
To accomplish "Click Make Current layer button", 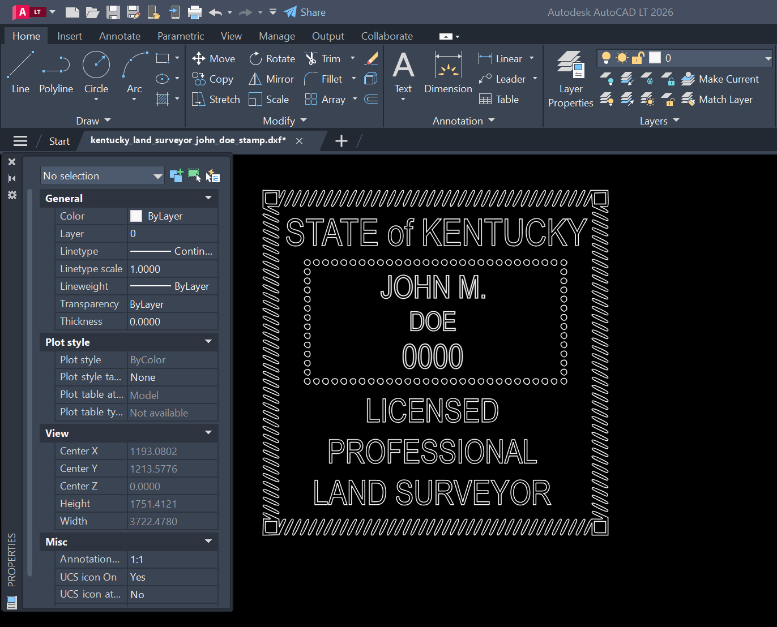I will [x=720, y=79].
